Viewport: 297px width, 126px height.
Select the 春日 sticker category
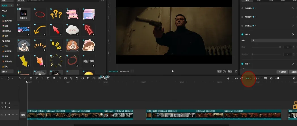[x=5, y=26]
